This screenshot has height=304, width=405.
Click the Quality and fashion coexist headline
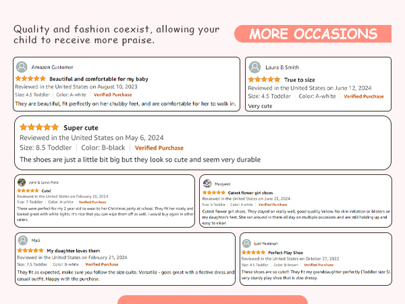point(117,34)
